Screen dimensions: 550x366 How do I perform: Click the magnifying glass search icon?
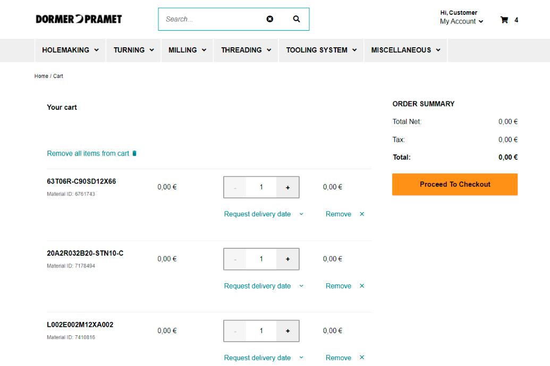[x=297, y=19]
